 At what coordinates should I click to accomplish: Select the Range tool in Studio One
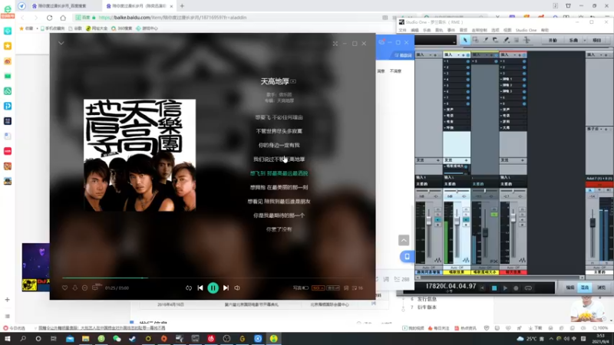pyautogui.click(x=475, y=40)
